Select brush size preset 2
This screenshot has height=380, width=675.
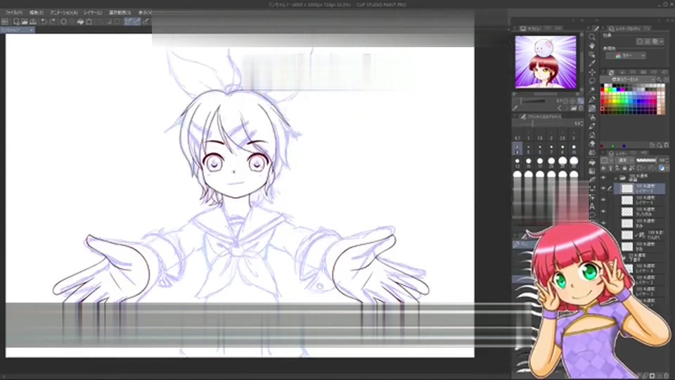(551, 136)
